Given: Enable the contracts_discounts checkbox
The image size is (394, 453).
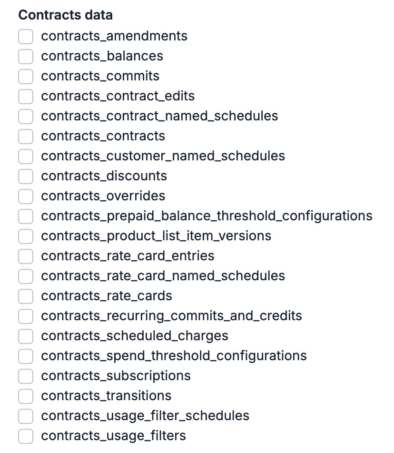Looking at the screenshot, I should pos(26,176).
